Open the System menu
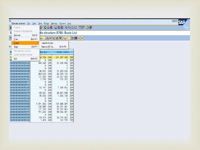 62,23
